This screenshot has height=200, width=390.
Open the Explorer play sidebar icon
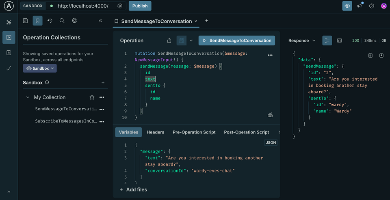pos(9,37)
